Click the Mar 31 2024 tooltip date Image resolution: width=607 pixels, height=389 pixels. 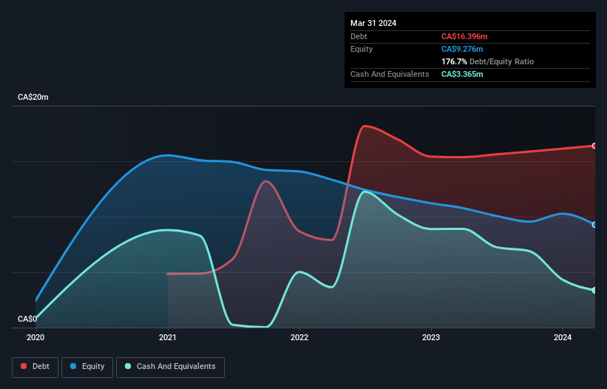pos(373,23)
